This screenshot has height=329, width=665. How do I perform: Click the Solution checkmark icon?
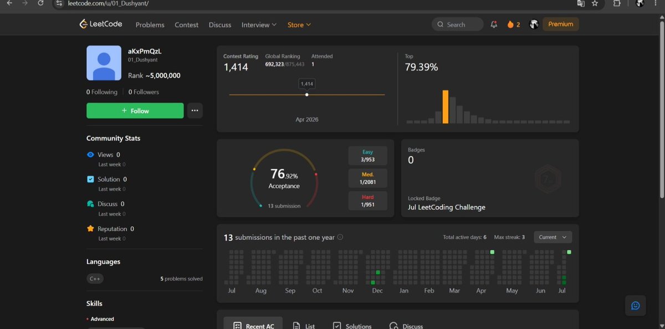[90, 179]
